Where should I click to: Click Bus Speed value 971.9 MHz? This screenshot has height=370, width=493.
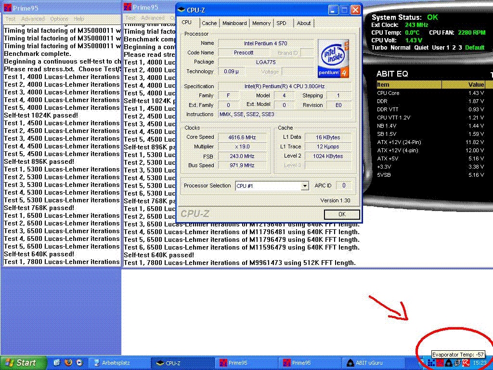(242, 166)
